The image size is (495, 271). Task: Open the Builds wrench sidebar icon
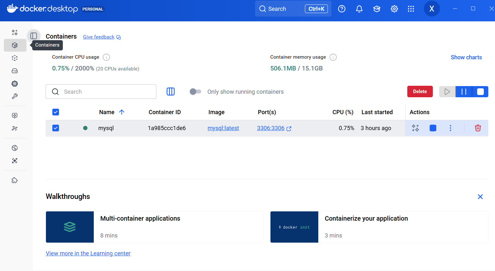[15, 96]
